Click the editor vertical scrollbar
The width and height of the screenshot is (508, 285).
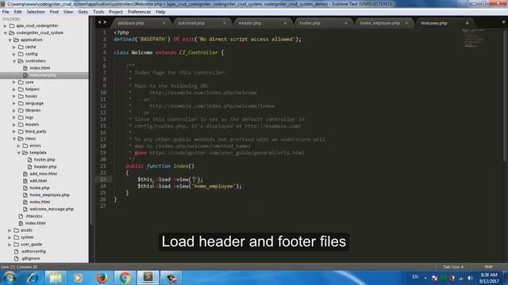click(505, 95)
